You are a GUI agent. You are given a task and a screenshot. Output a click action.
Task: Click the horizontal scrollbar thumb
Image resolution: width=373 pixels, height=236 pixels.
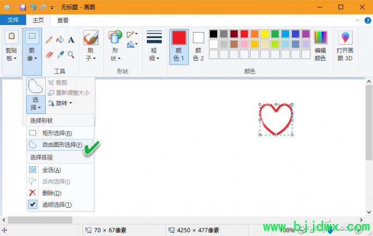pyautogui.click(x=40, y=220)
